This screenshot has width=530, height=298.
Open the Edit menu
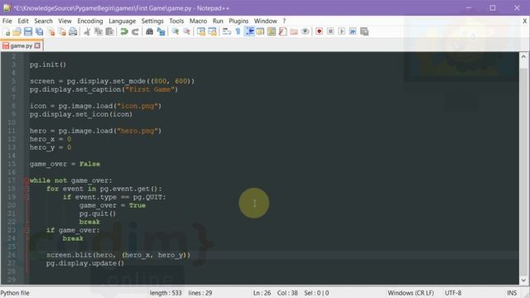point(23,21)
